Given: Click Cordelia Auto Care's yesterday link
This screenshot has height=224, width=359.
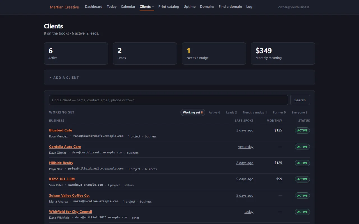Looking at the screenshot, I should tap(246, 147).
